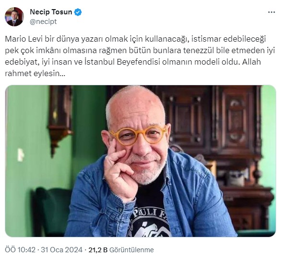This screenshot has width=281, height=258.
Task: Click the 21,2 B view count number
Action: 98,250
